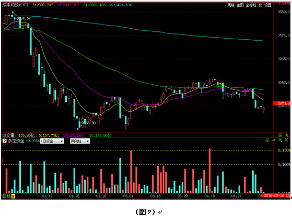Open the 主图 menu
292x221 pixels.
coord(240,5)
